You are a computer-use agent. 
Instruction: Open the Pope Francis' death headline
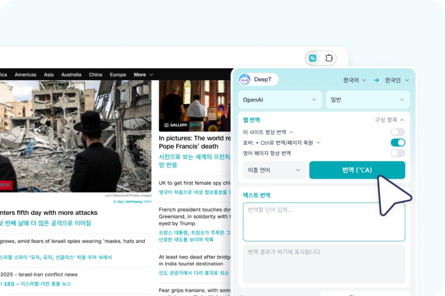(195, 142)
